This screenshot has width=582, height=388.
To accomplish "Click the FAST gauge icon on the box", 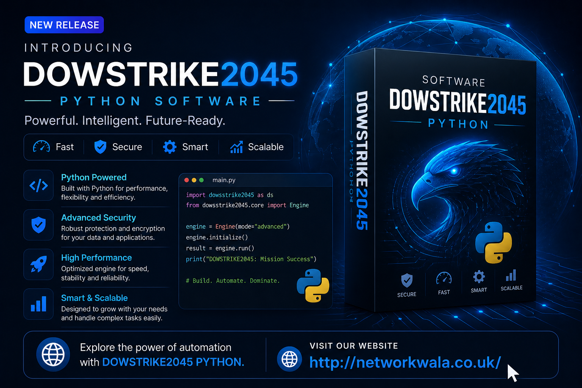I will coord(444,278).
